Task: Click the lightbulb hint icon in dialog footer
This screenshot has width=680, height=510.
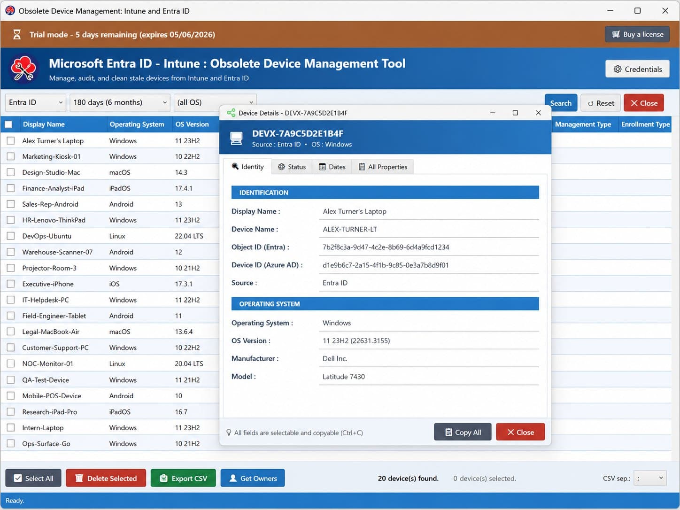Action: click(x=229, y=433)
